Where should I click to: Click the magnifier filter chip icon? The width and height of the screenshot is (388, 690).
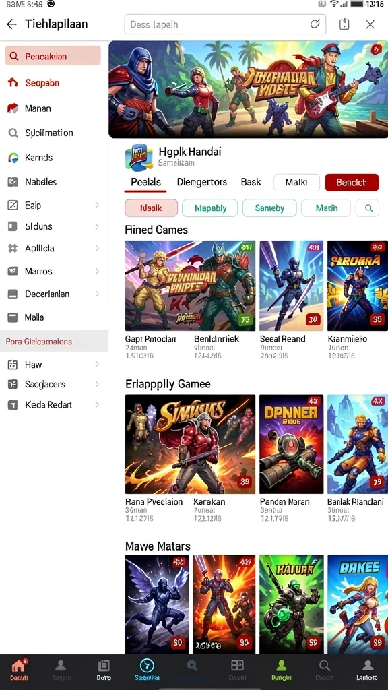click(x=369, y=208)
